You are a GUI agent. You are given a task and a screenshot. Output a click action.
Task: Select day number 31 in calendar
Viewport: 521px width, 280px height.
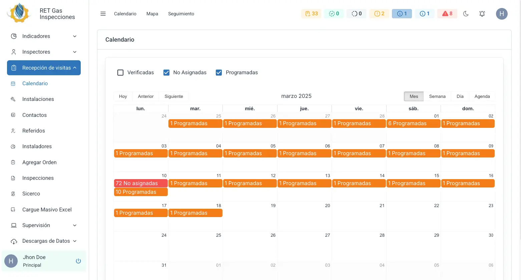coord(164,265)
